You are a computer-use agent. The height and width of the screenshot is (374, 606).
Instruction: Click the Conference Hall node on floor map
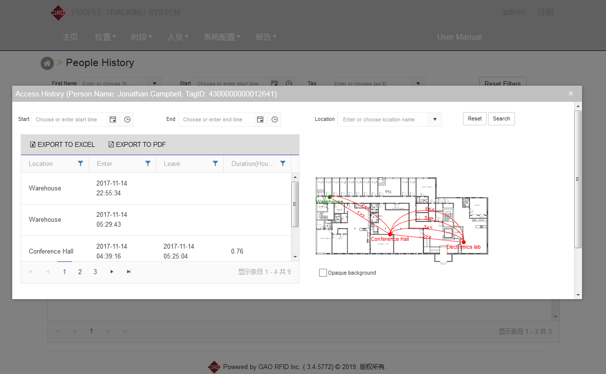[x=390, y=234]
